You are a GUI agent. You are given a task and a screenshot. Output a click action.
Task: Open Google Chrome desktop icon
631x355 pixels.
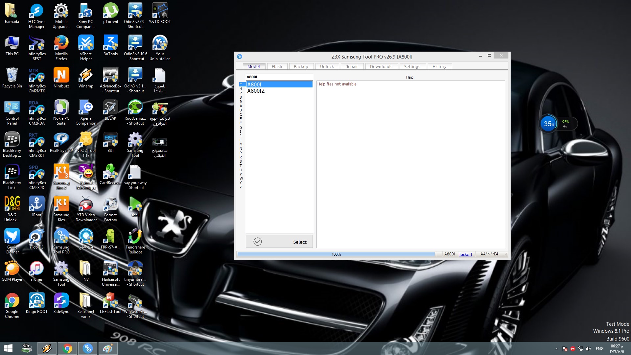[12, 306]
